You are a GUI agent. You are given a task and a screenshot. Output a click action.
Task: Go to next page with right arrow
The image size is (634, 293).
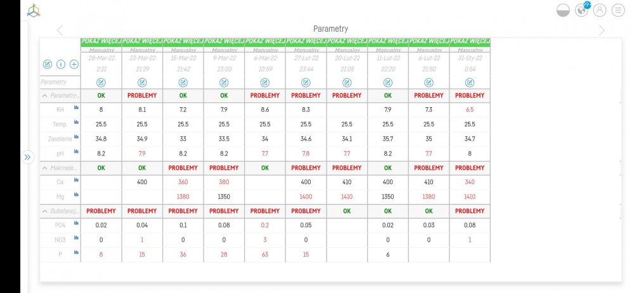tap(602, 30)
